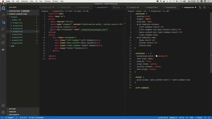The width and height of the screenshot is (212, 119).
Task: Open the Accounts menu icon
Action: pos(3,105)
